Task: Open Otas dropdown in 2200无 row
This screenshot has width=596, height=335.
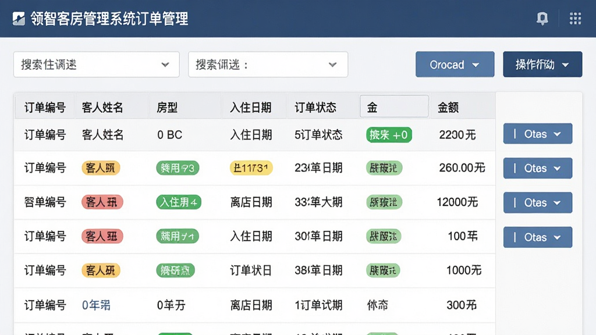Action: click(x=537, y=134)
